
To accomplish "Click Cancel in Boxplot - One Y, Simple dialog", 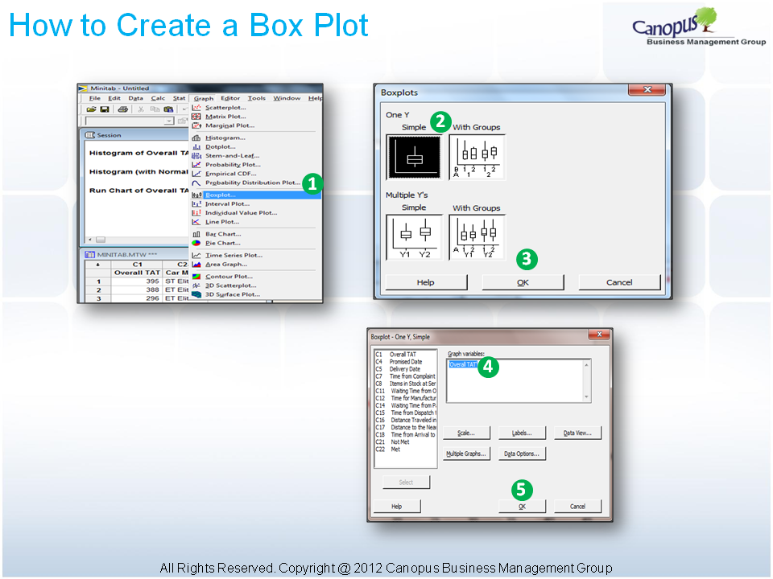I will point(578,506).
